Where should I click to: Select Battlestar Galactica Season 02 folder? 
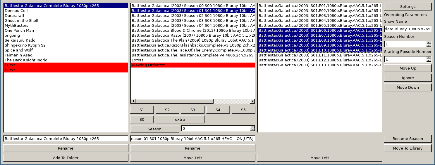point(193,15)
